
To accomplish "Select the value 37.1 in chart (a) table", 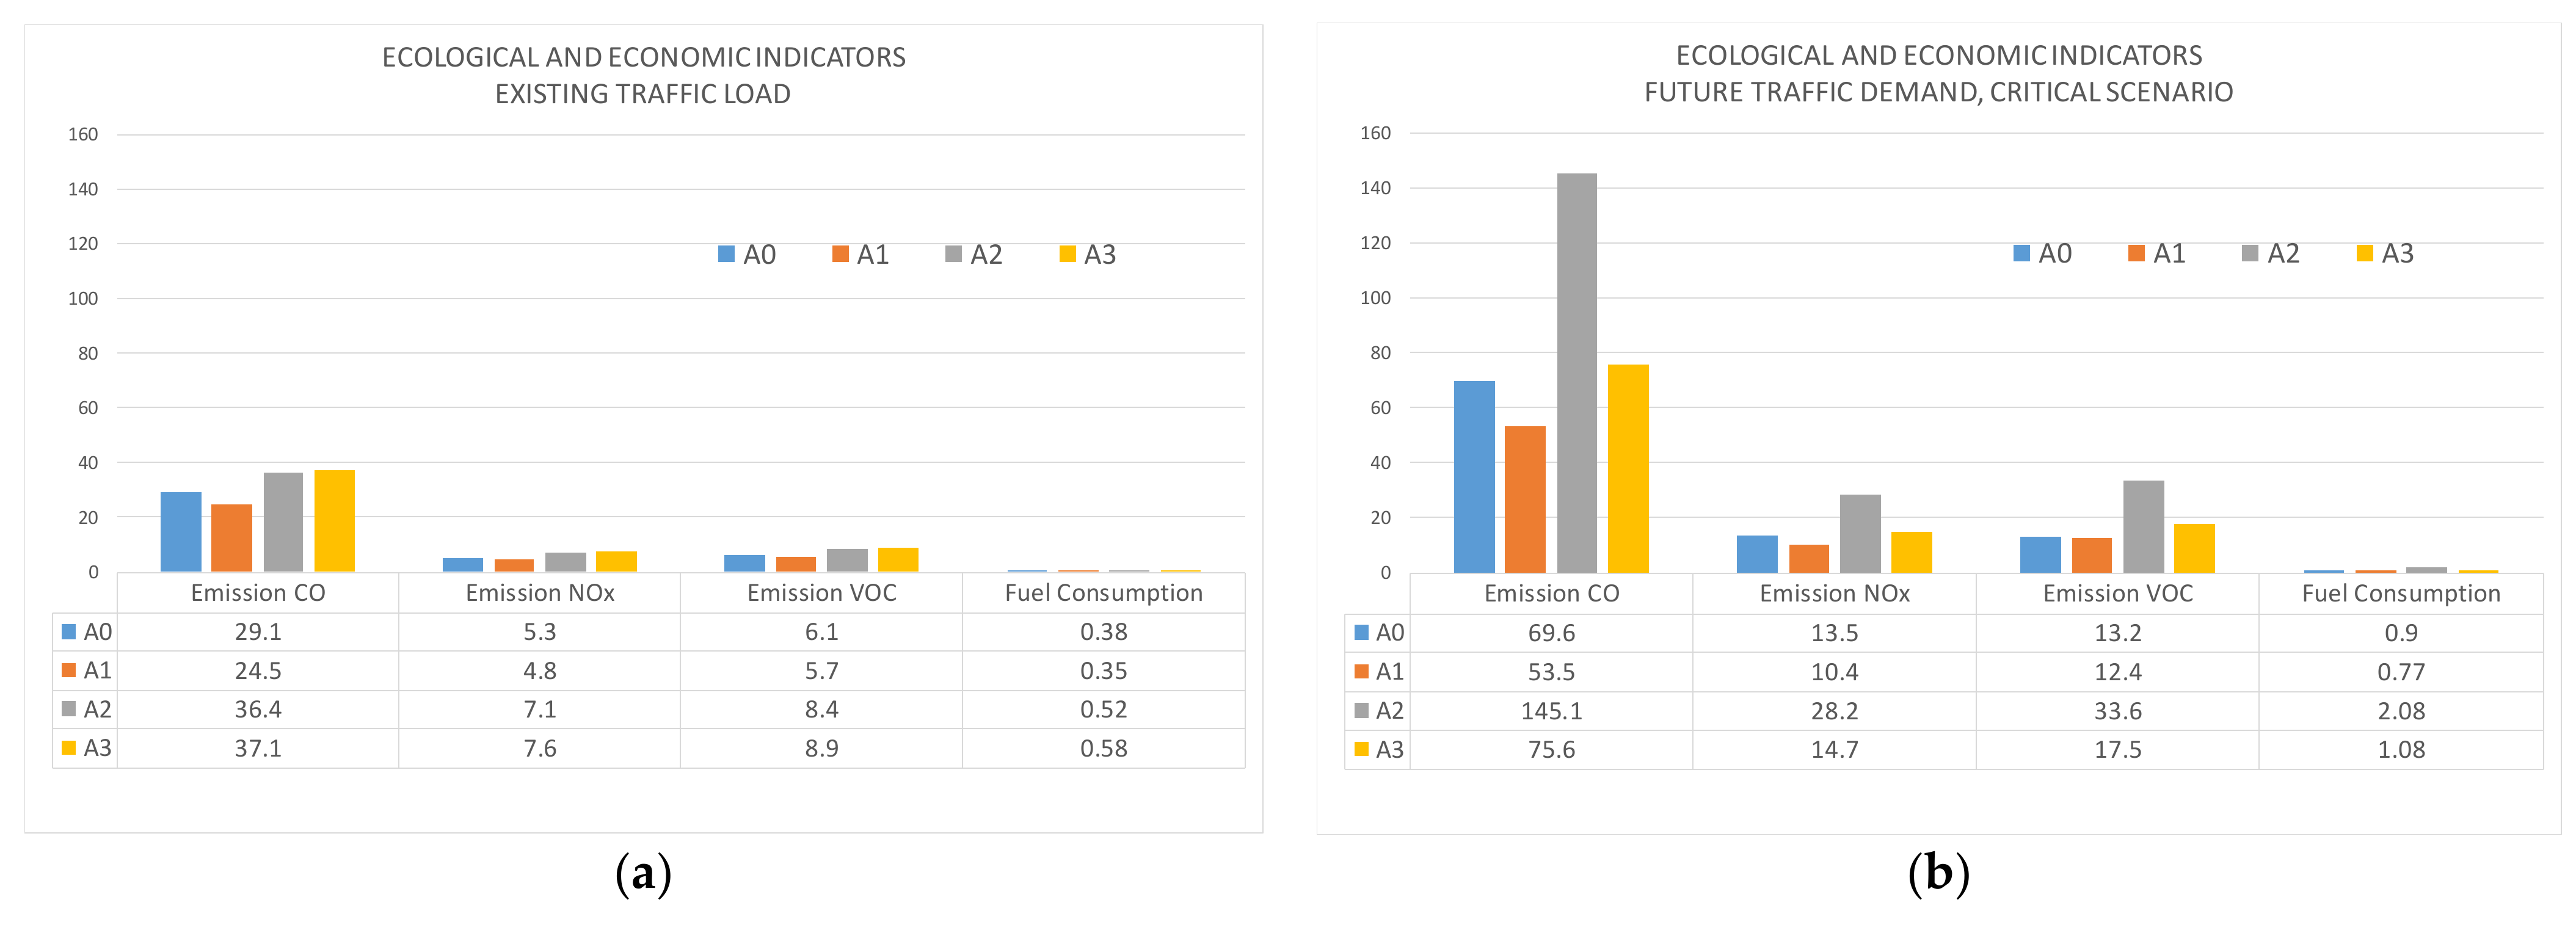I will 258,748.
